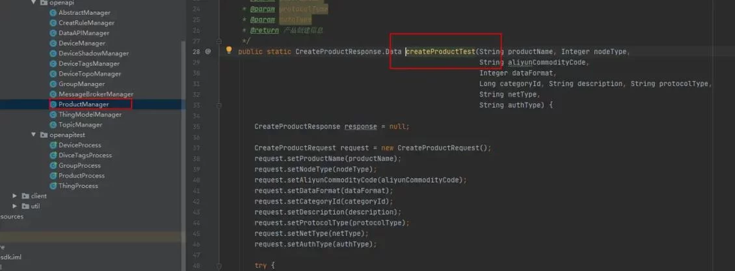Expand the util package arrow
The image size is (735, 271).
click(x=15, y=206)
